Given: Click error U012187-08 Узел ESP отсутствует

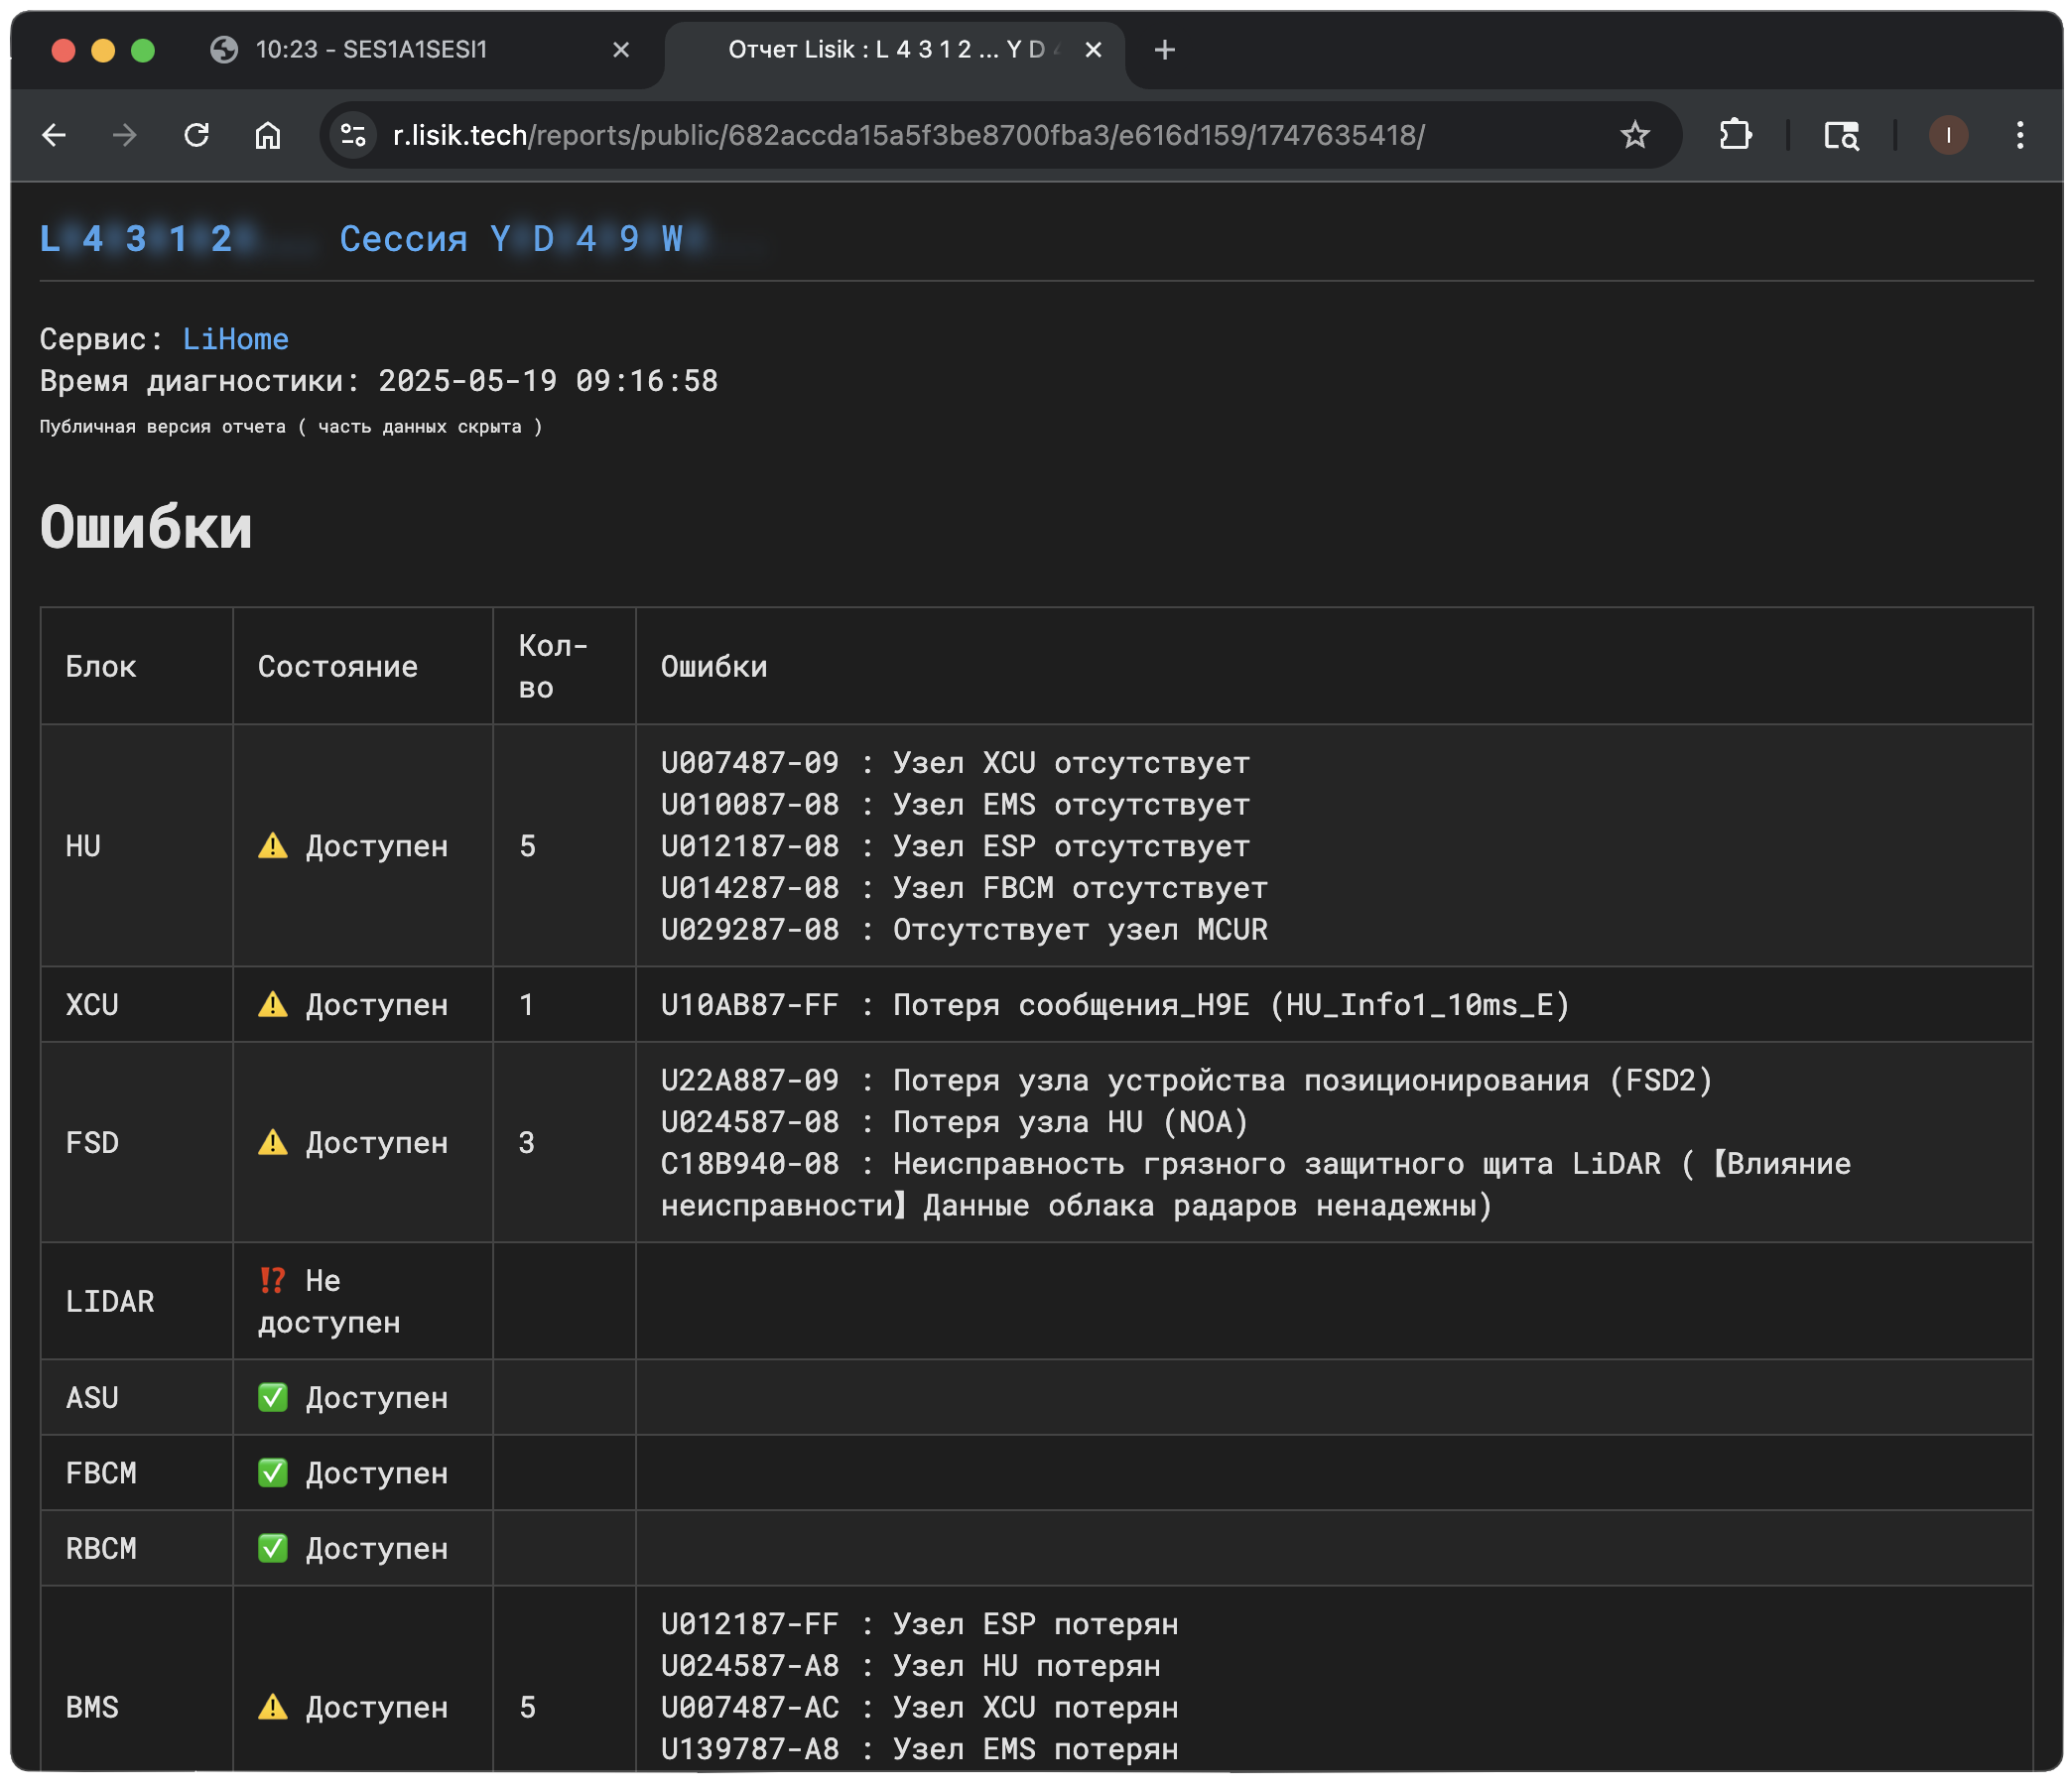Looking at the screenshot, I should [x=955, y=846].
